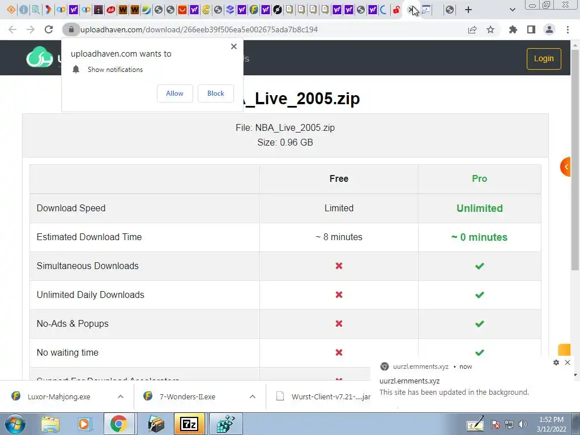Go back to the previous page

click(12, 29)
